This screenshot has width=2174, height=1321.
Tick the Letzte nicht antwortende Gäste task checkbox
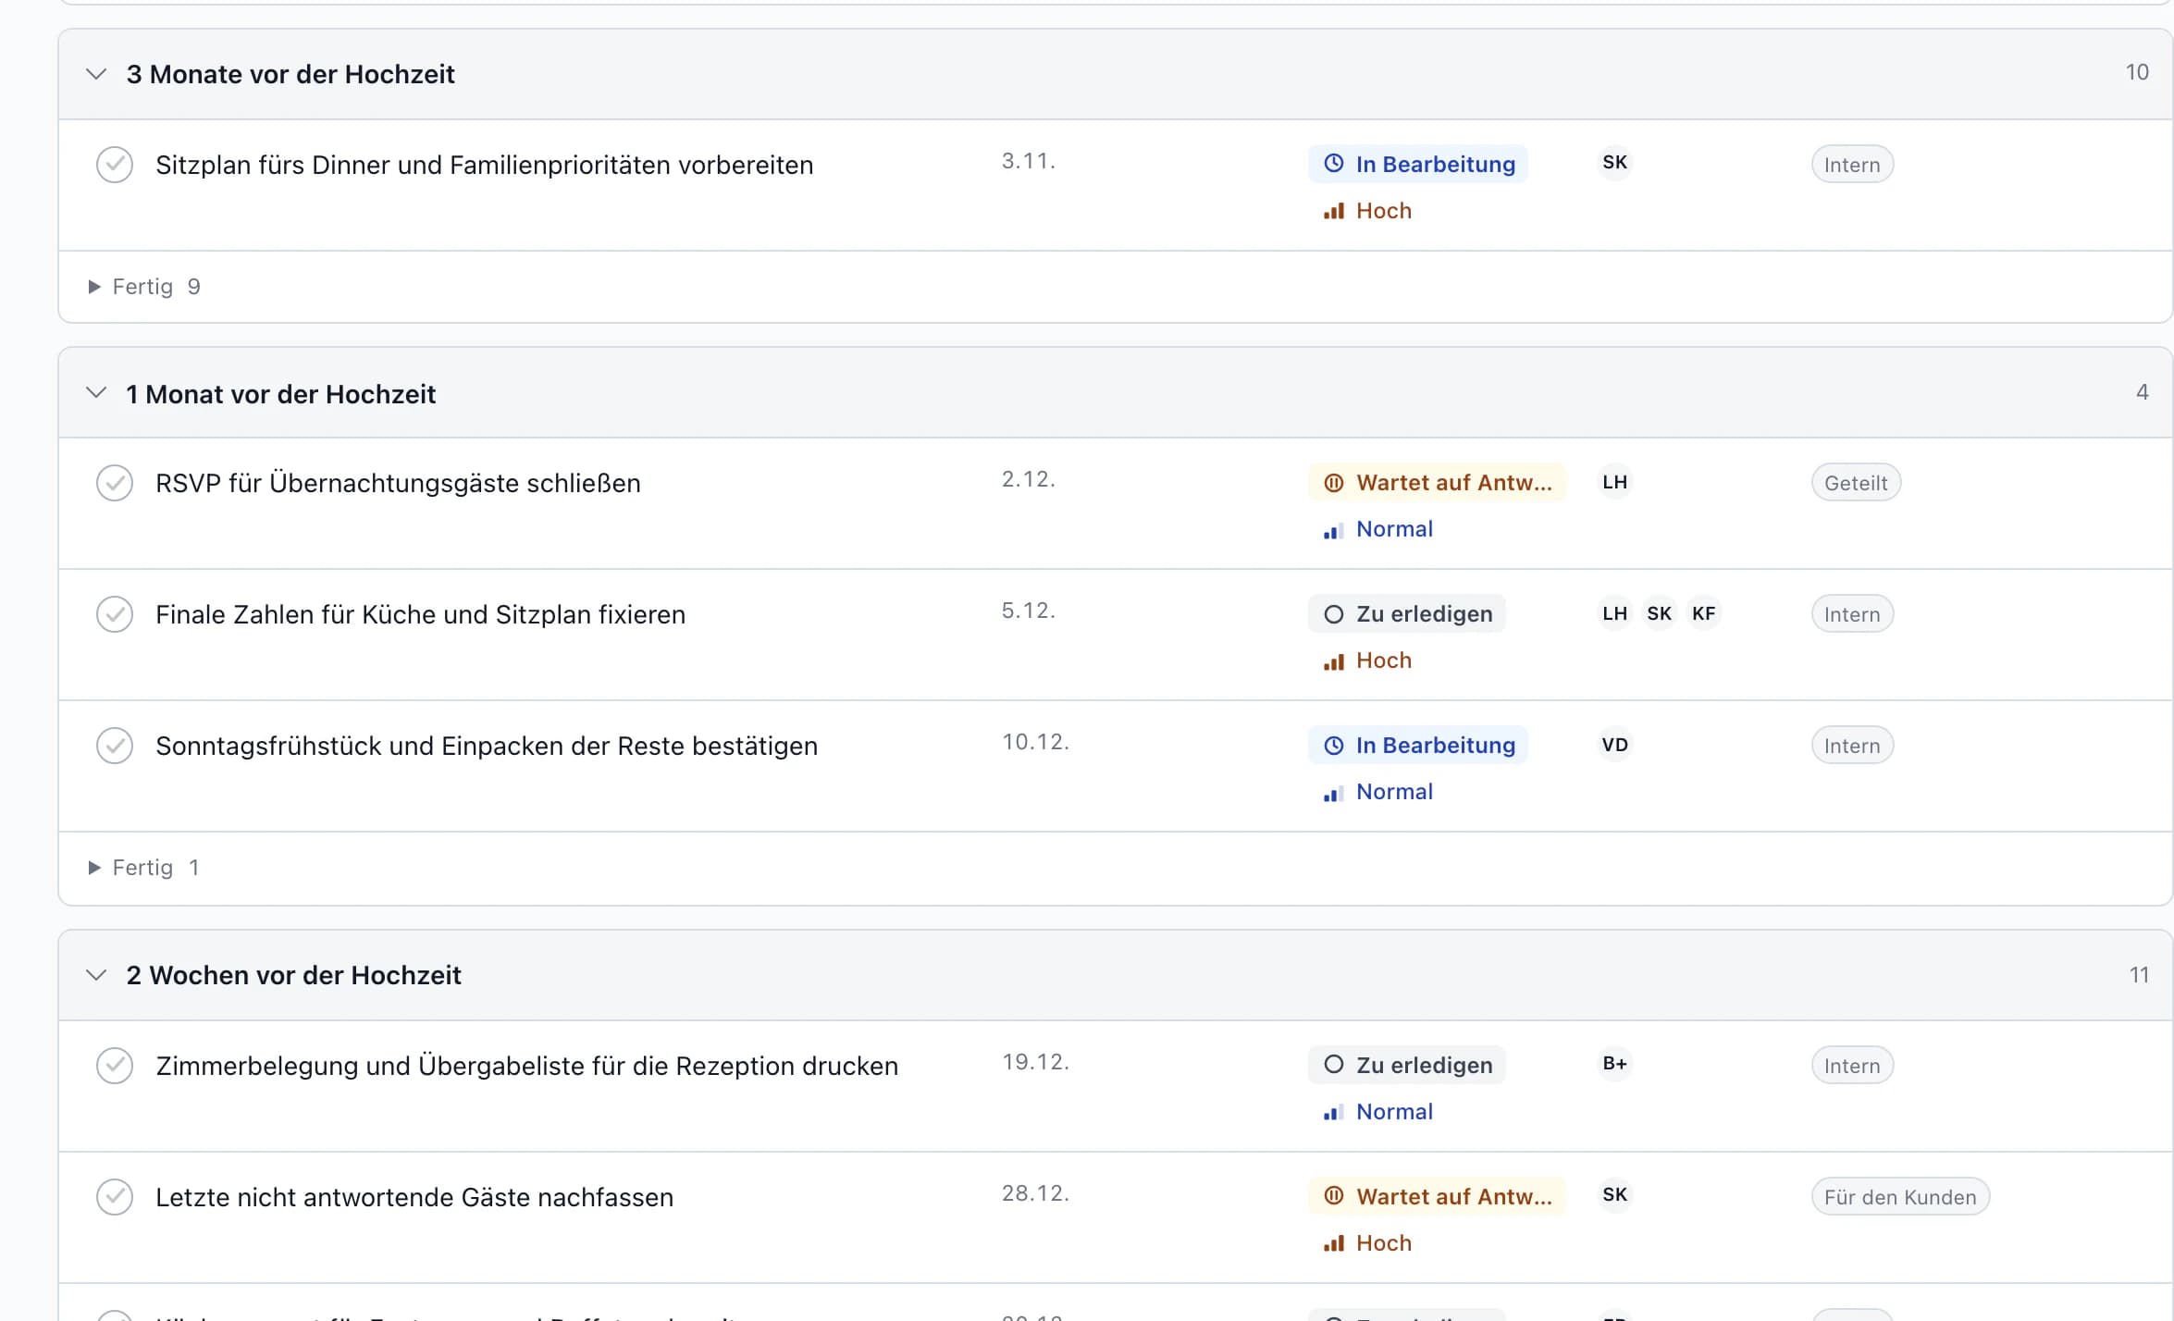pos(115,1197)
